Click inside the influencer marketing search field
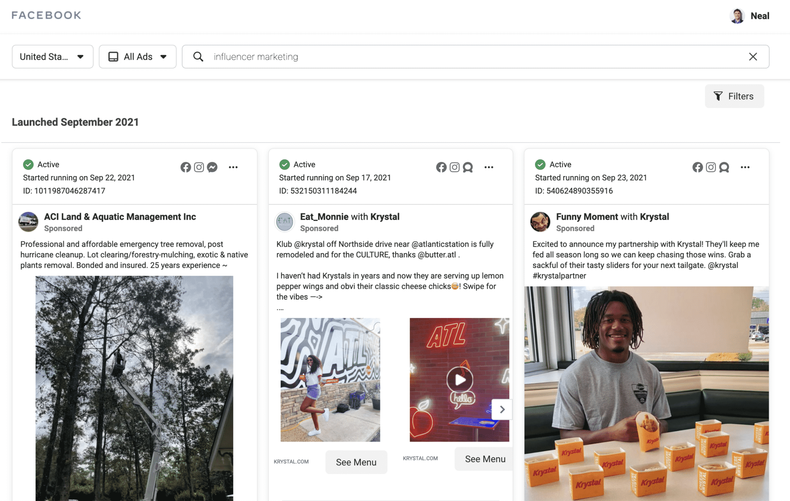This screenshot has width=790, height=501. (476, 57)
